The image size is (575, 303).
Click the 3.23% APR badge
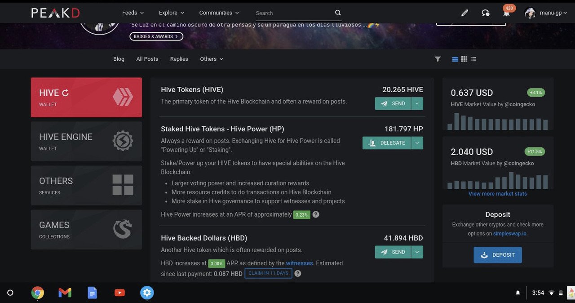click(301, 215)
